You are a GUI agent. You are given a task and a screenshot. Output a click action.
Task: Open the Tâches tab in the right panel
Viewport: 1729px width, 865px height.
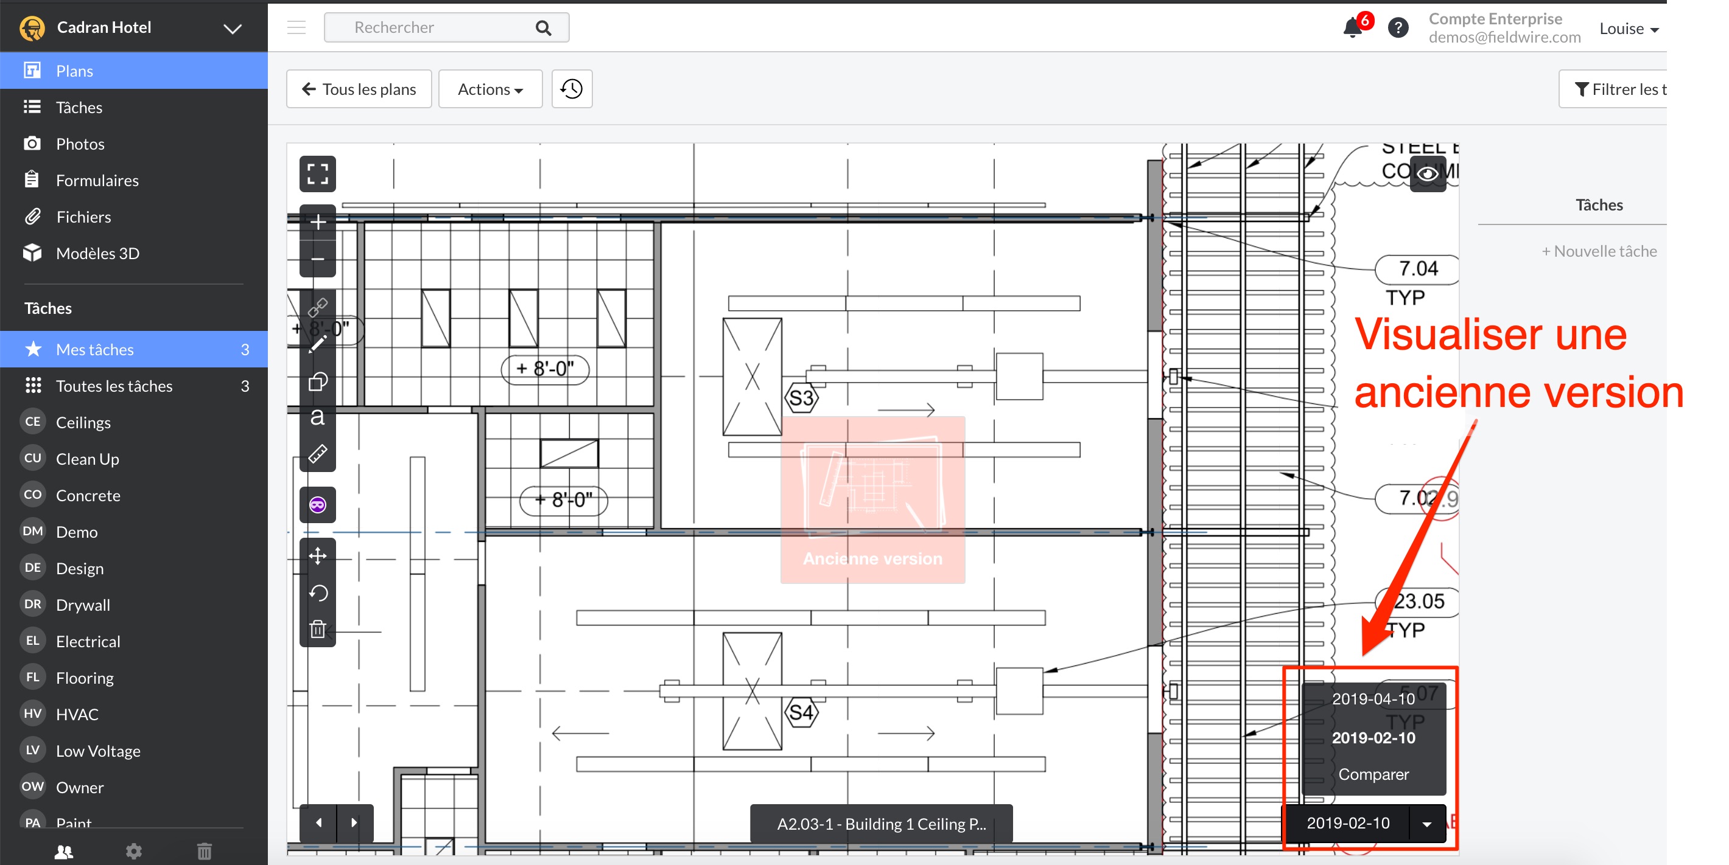point(1599,205)
